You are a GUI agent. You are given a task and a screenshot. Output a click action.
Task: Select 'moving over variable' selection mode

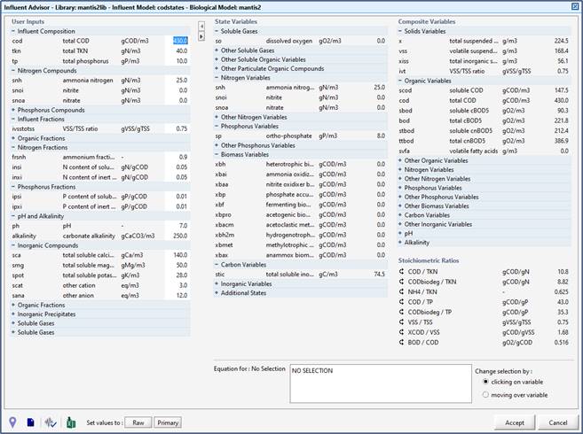coord(485,395)
